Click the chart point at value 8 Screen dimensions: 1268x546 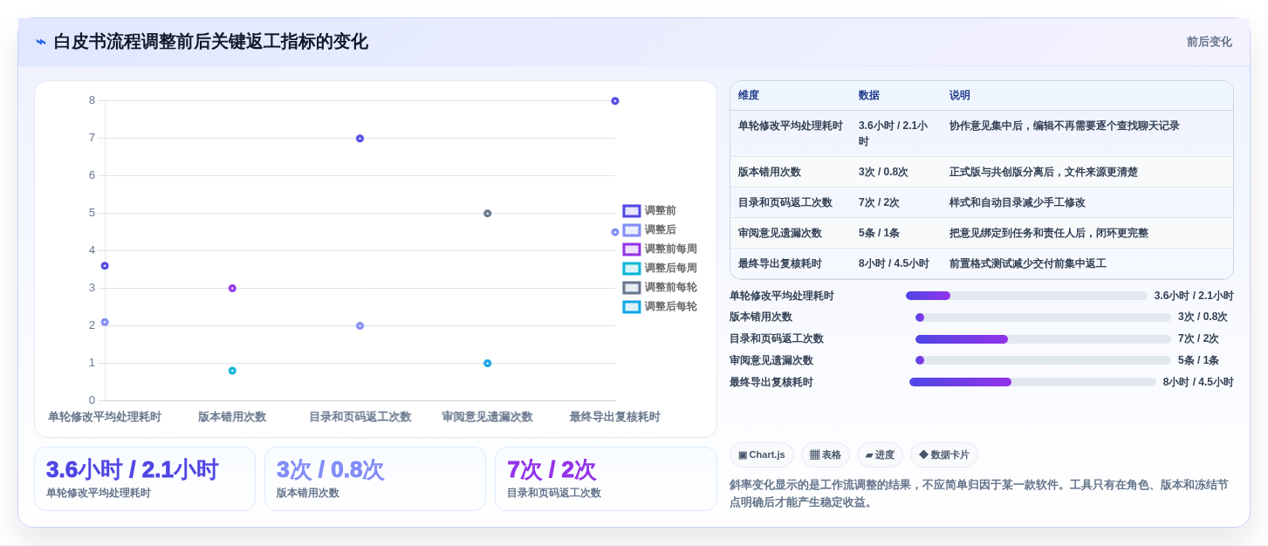pyautogui.click(x=615, y=101)
